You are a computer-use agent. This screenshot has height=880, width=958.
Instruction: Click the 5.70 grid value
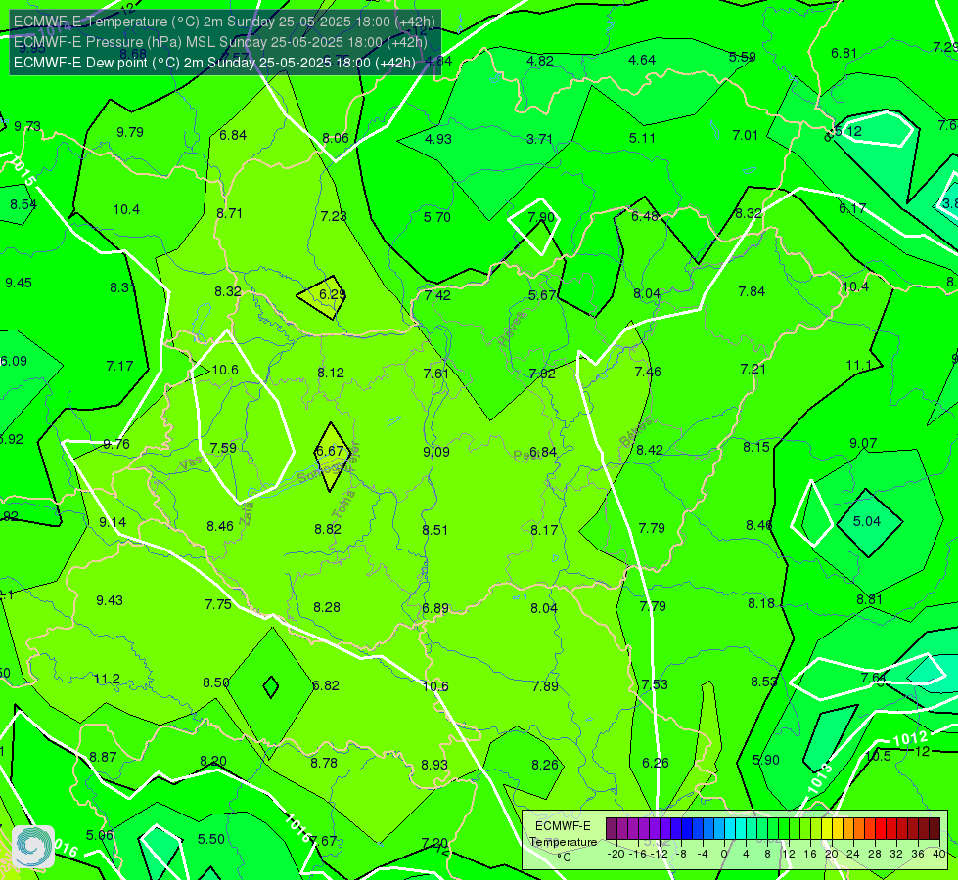[x=436, y=217]
